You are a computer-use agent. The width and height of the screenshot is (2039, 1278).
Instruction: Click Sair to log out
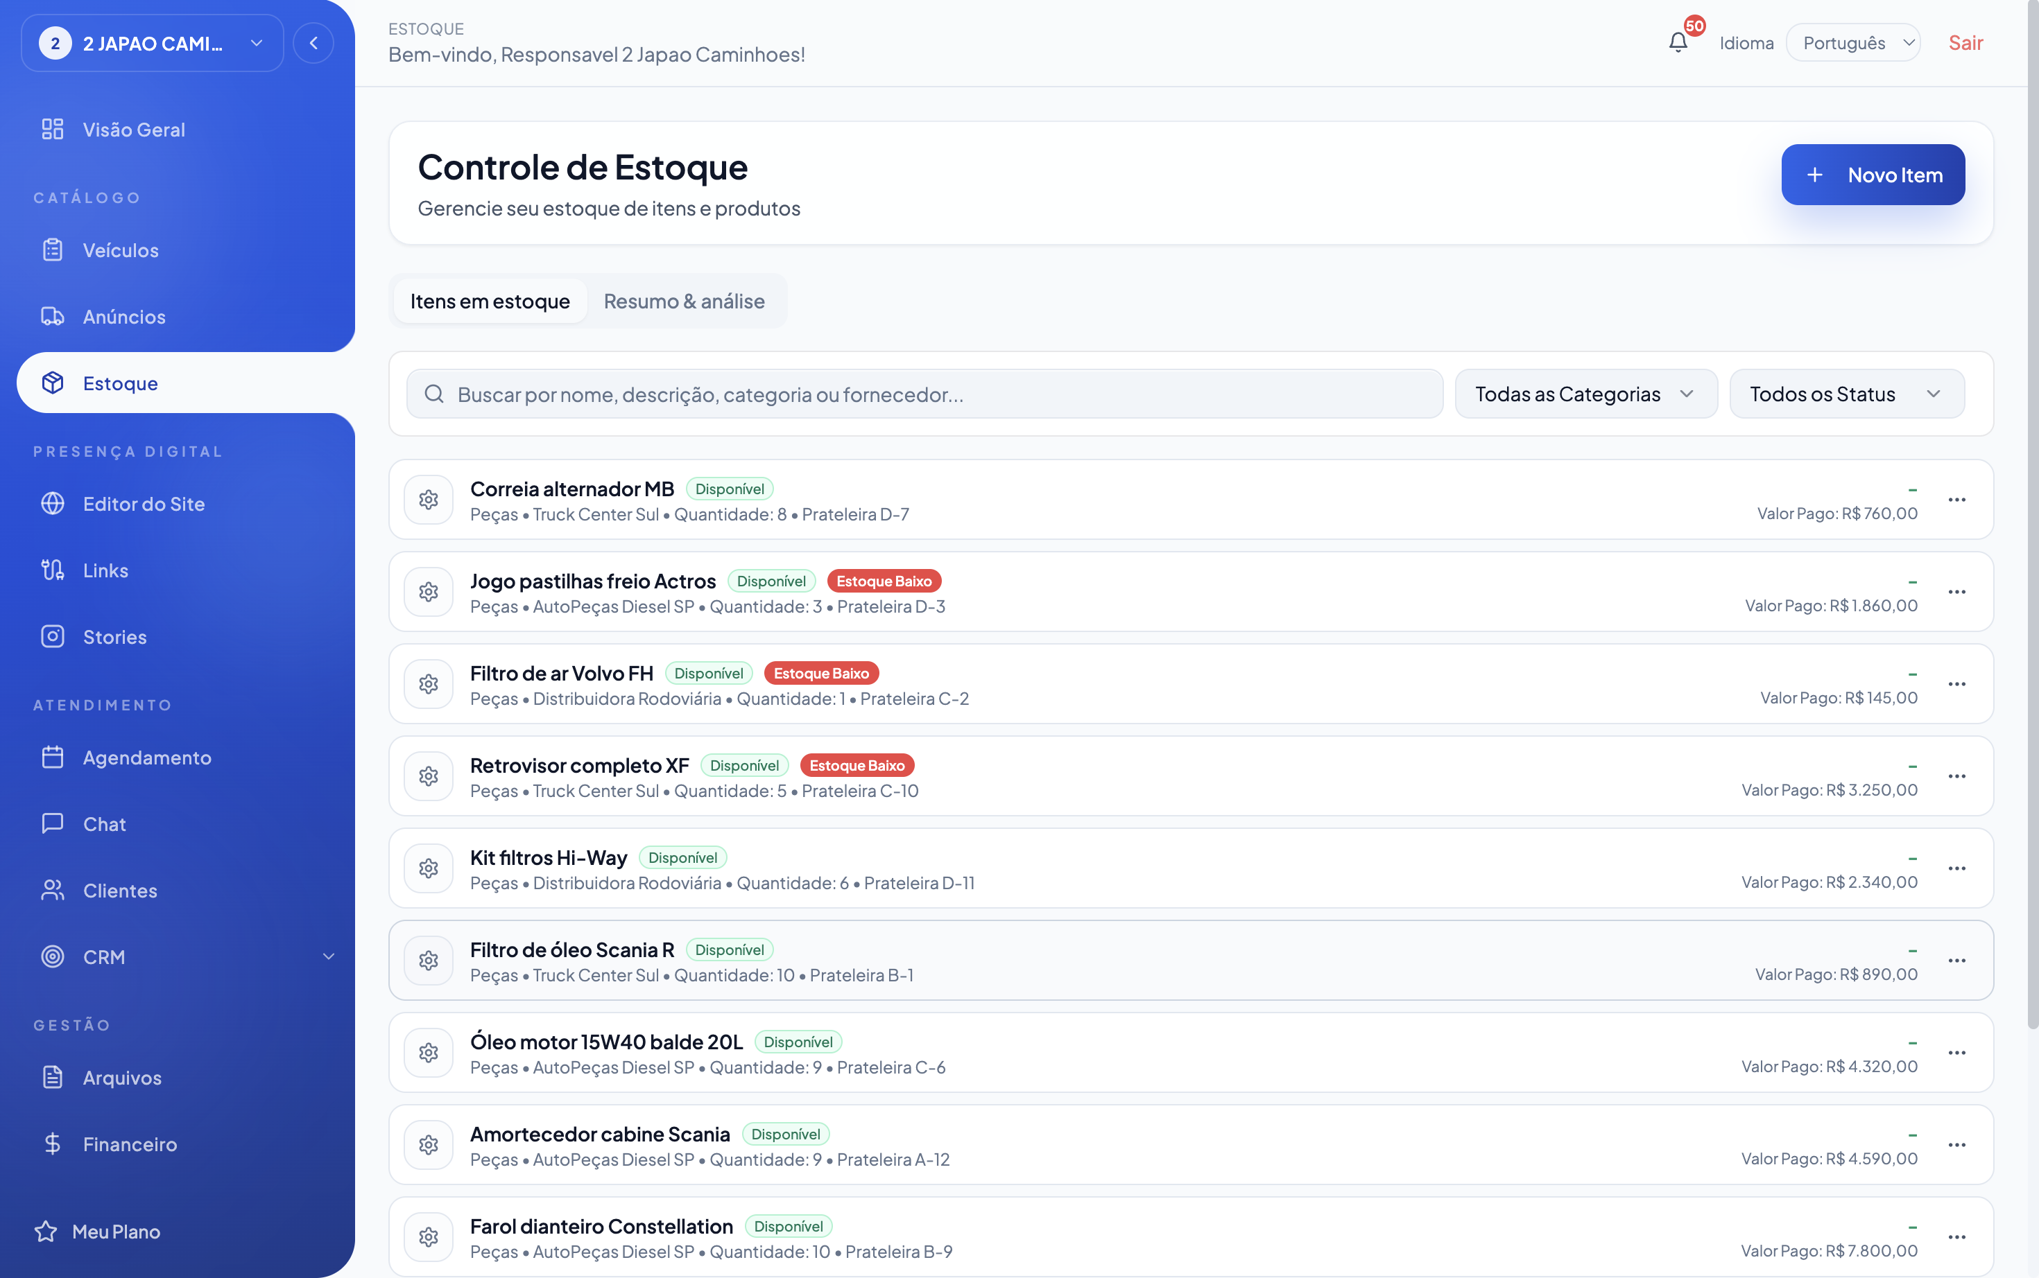click(1965, 43)
